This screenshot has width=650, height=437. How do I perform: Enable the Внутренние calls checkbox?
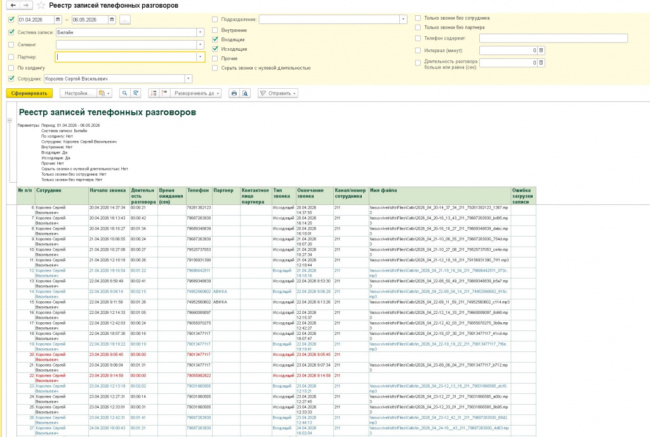[215, 30]
